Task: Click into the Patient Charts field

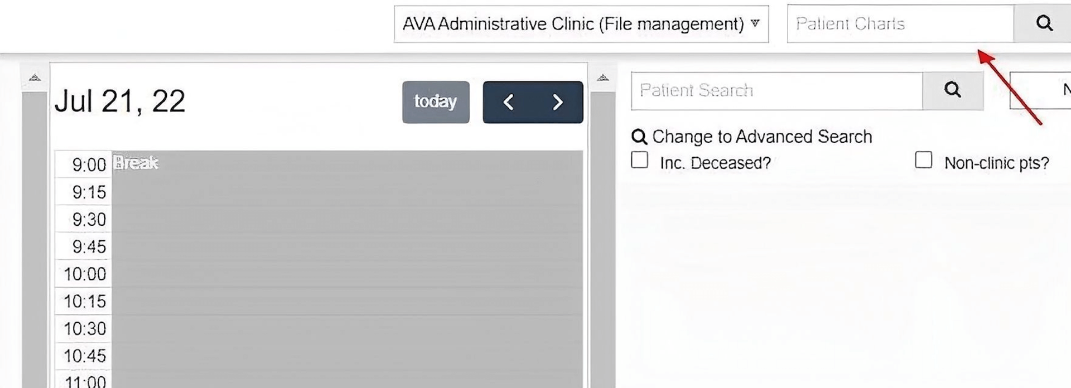Action: pos(900,24)
